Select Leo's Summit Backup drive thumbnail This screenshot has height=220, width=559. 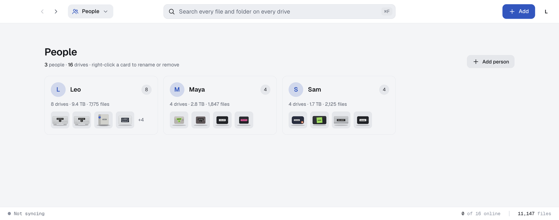pyautogui.click(x=125, y=120)
